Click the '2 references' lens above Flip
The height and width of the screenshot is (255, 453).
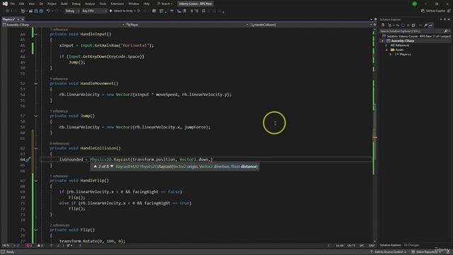(x=59, y=225)
